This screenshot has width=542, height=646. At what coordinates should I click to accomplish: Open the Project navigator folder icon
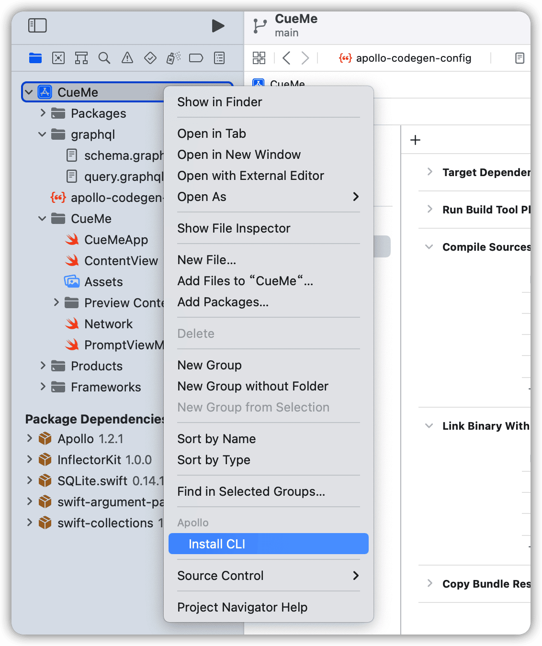pos(35,58)
